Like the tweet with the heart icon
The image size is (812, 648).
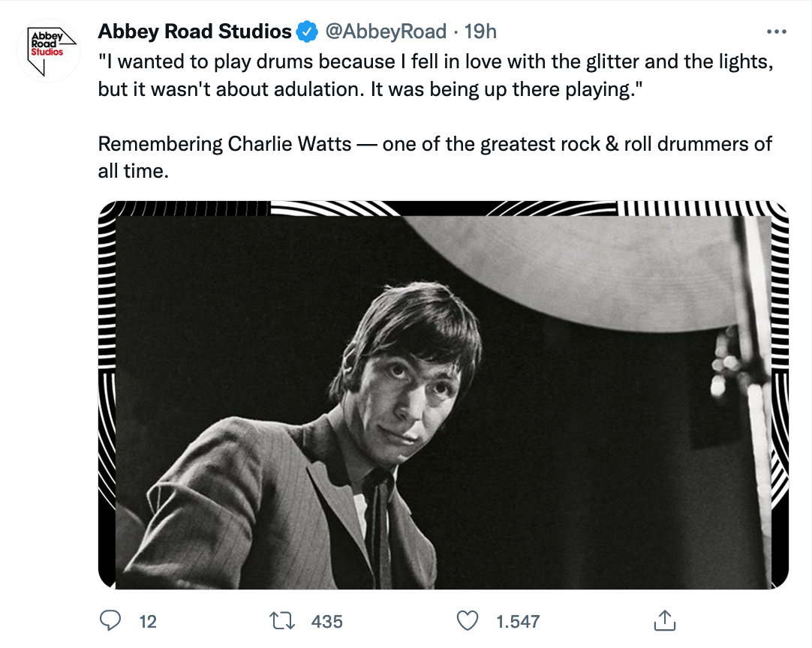pos(468,620)
